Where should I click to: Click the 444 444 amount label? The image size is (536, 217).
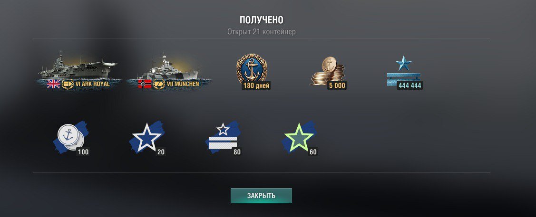tap(409, 85)
